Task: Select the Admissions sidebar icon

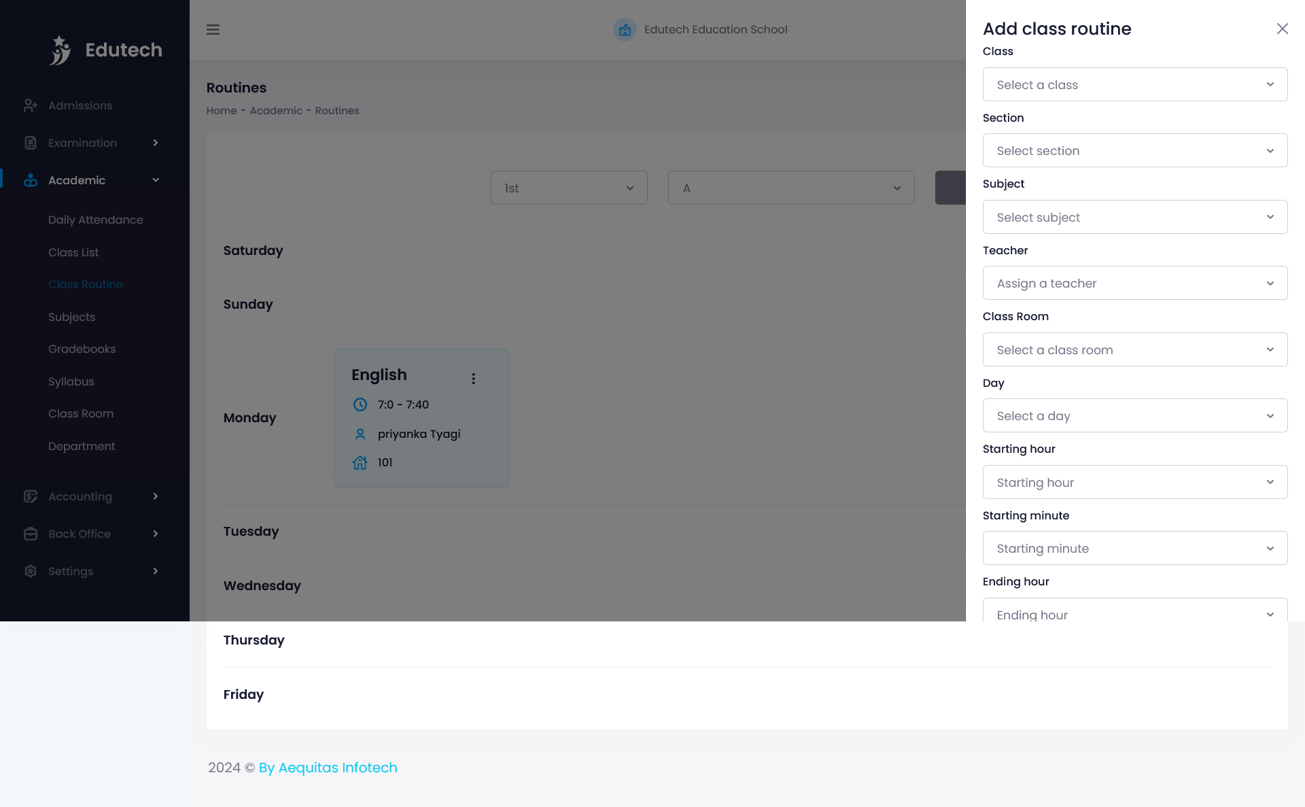Action: [x=31, y=105]
